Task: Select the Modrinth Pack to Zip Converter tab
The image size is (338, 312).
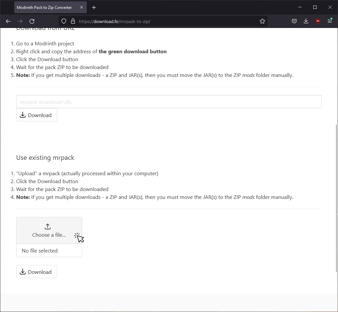Action: tap(50, 7)
